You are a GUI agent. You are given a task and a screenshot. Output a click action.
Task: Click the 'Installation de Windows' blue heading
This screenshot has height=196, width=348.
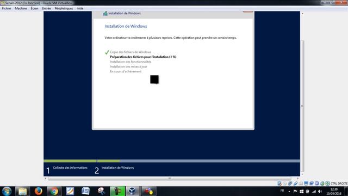126,26
